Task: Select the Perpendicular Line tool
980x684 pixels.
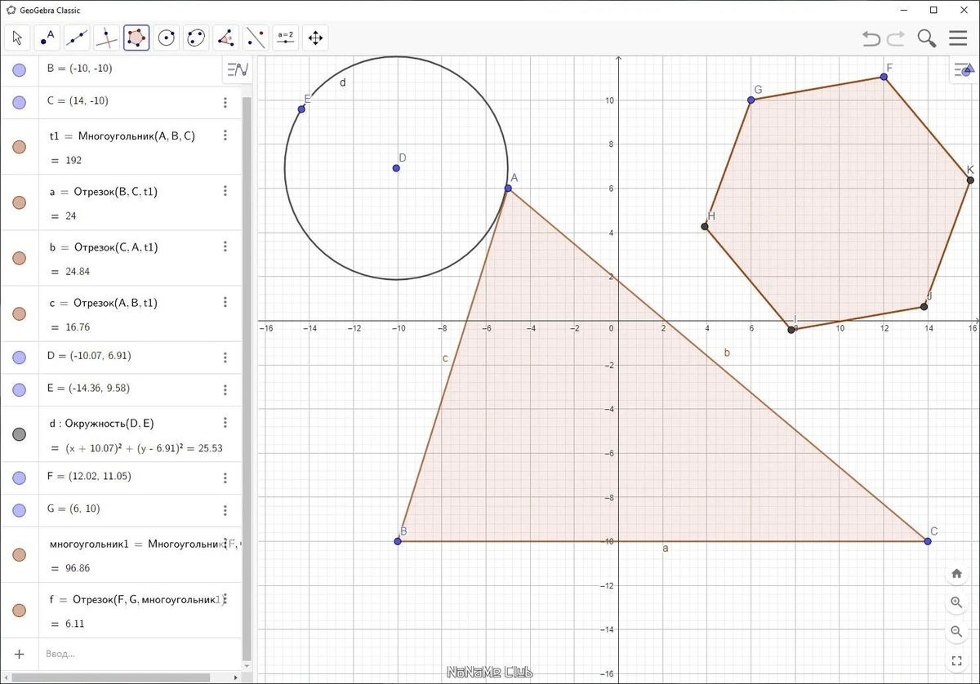Action: click(x=107, y=38)
